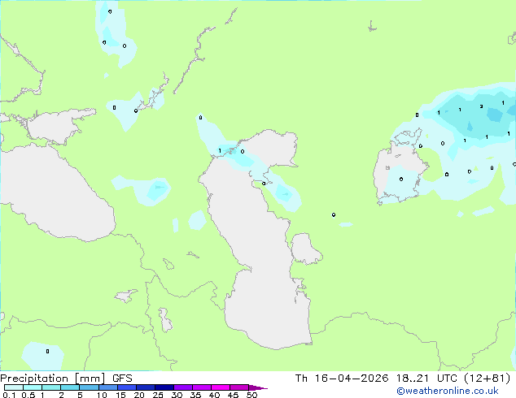Select the 25–30 mm dark blue swatch
The width and height of the screenshot is (516, 398).
164,387
